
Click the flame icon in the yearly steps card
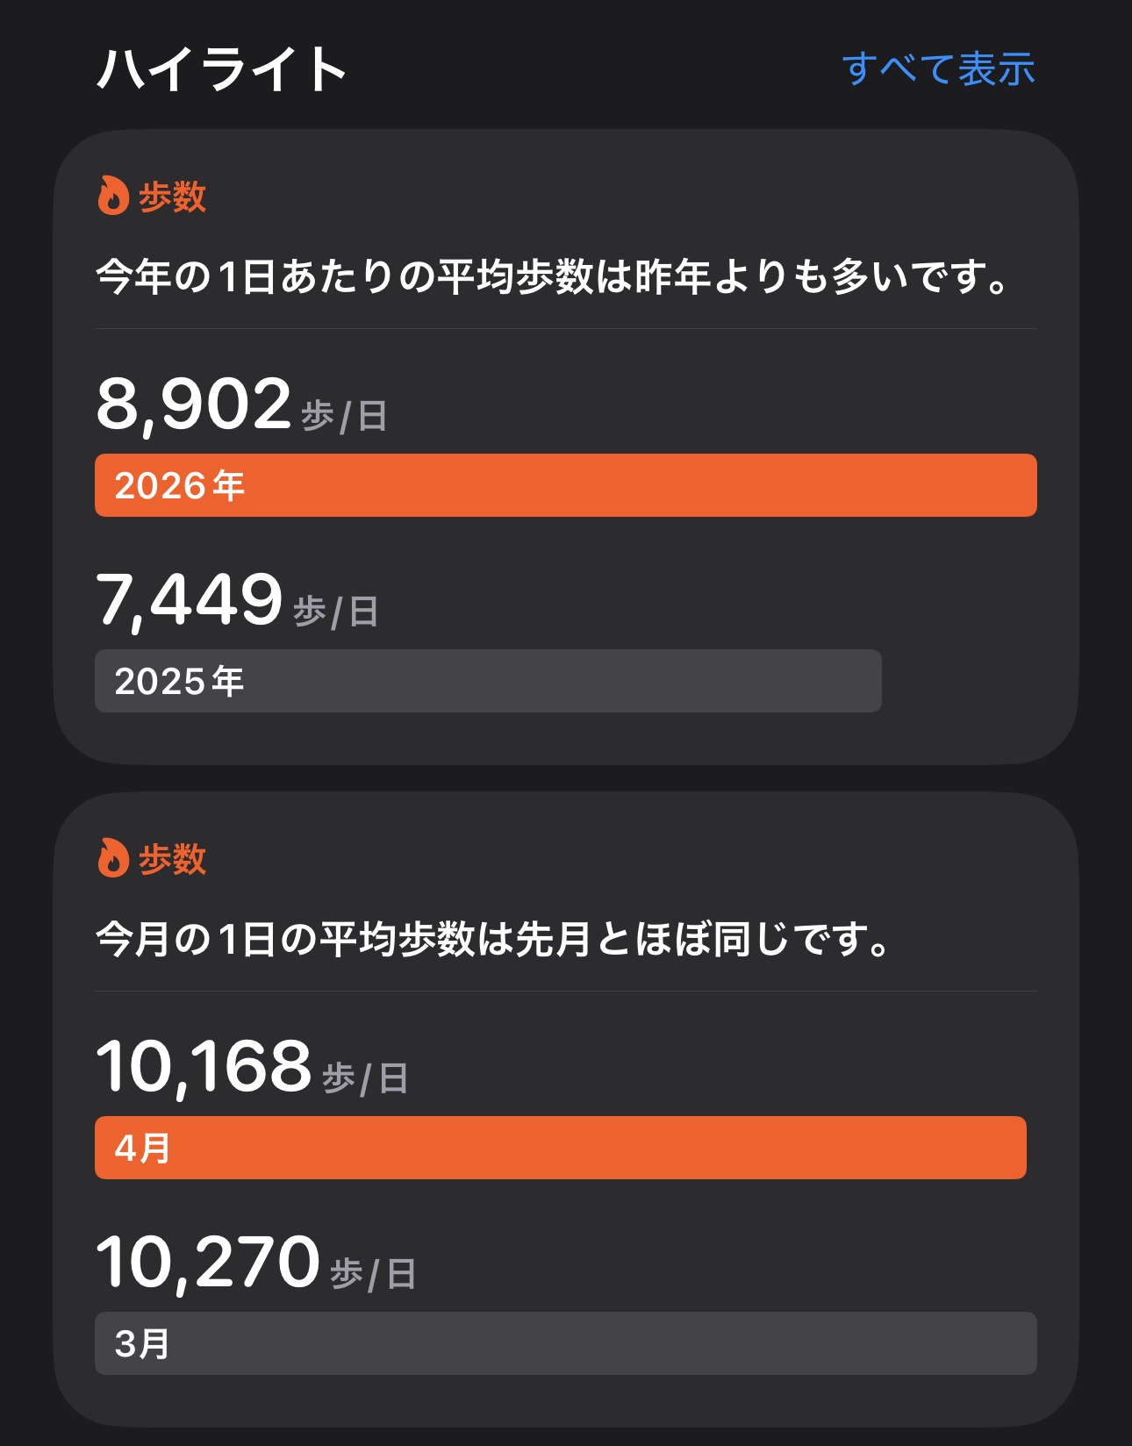click(x=112, y=196)
